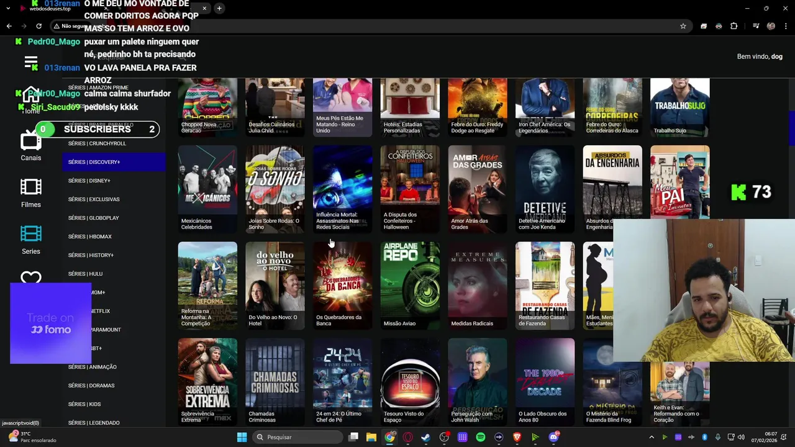Open 24 em 24: O Último Chef de Pé

point(342,382)
